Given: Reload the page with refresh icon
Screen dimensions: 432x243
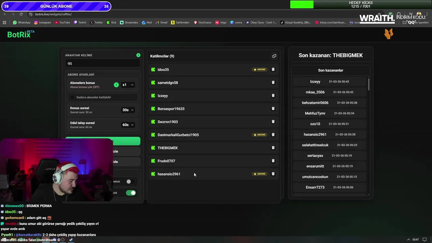Looking at the screenshot, I should coord(21,14).
